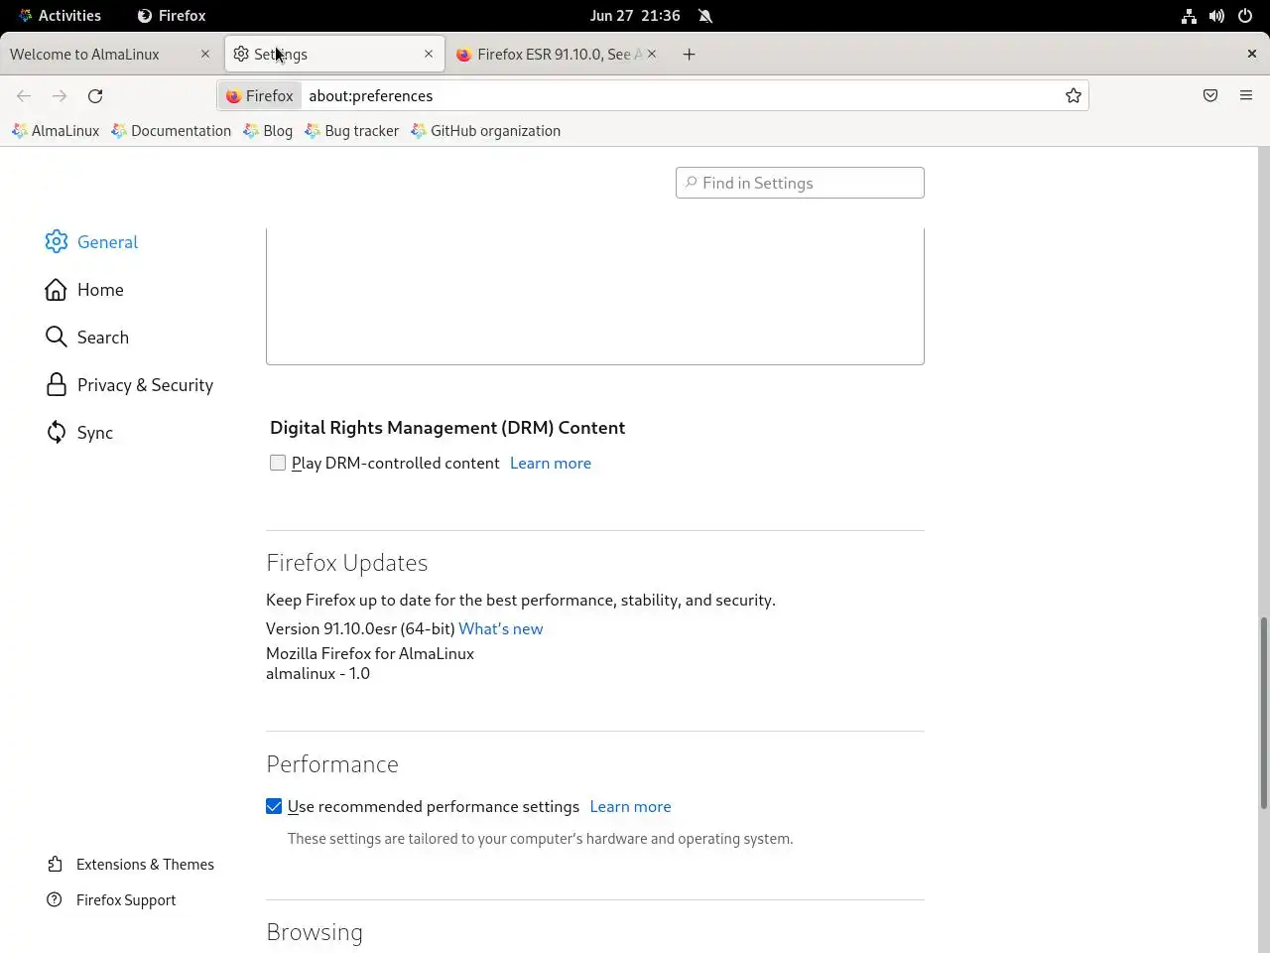The image size is (1270, 953).
Task: Click the Find in Settings search field
Action: coord(800,183)
